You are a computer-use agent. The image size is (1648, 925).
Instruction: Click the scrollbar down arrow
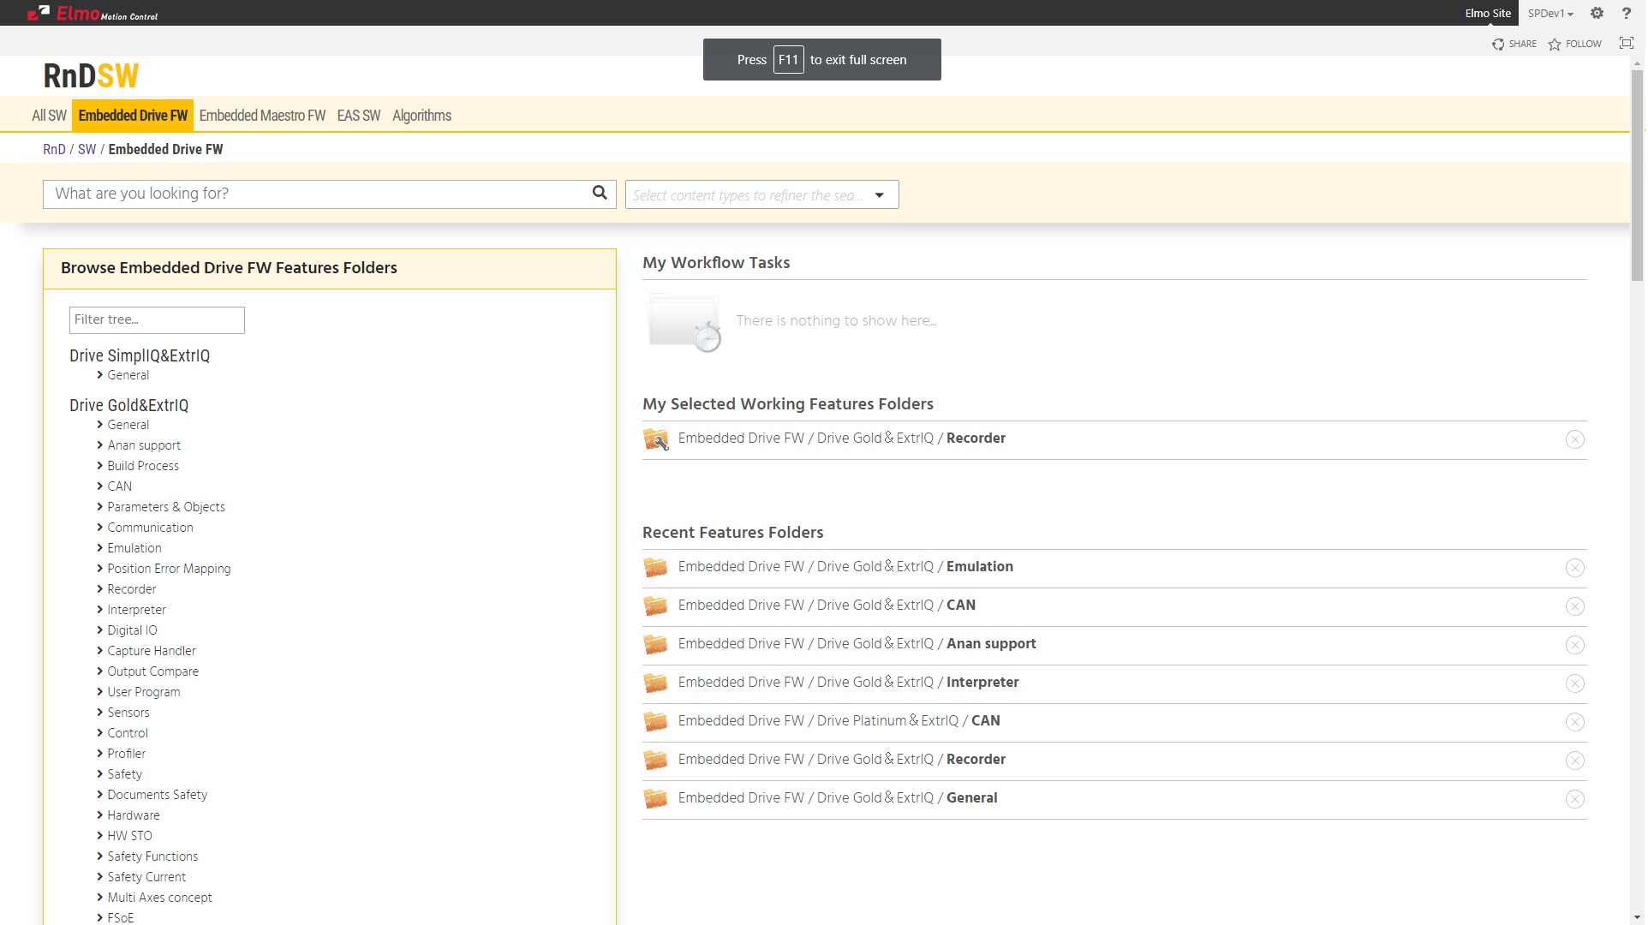[x=1637, y=918]
